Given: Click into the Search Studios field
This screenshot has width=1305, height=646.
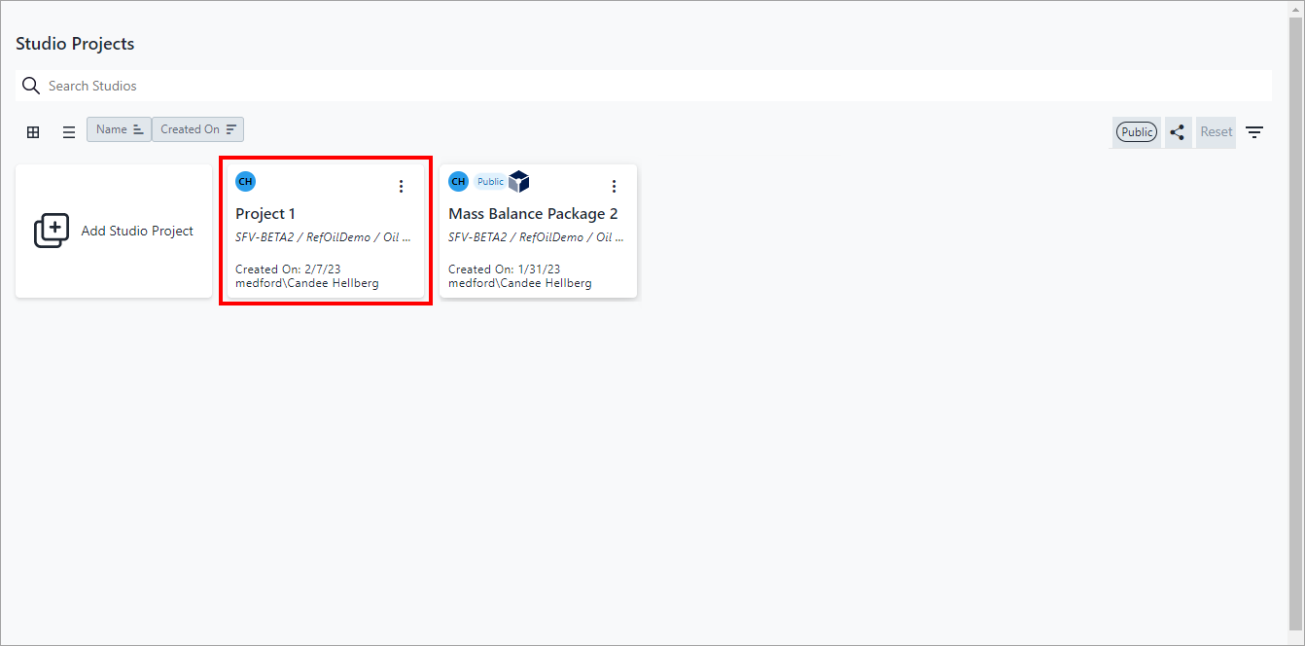Looking at the screenshot, I should click(652, 86).
